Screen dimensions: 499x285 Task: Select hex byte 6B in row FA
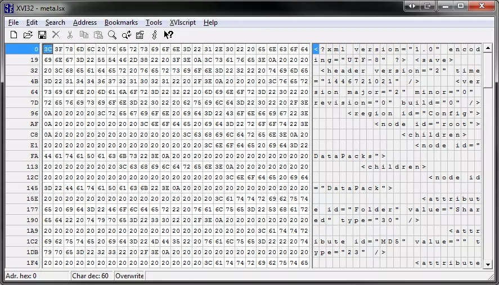click(123, 156)
